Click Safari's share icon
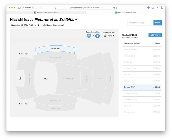 coord(152,8)
